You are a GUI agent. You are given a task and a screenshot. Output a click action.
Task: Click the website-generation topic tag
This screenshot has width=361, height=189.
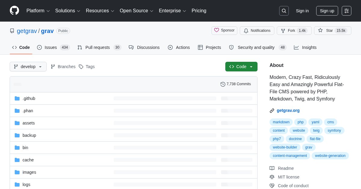(x=330, y=156)
